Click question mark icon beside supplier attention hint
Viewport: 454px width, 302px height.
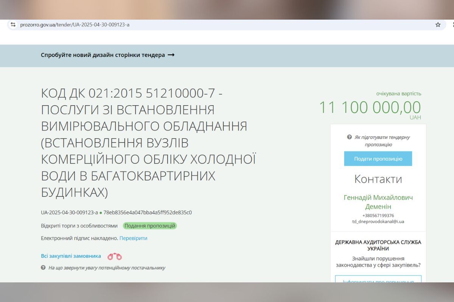click(x=43, y=268)
